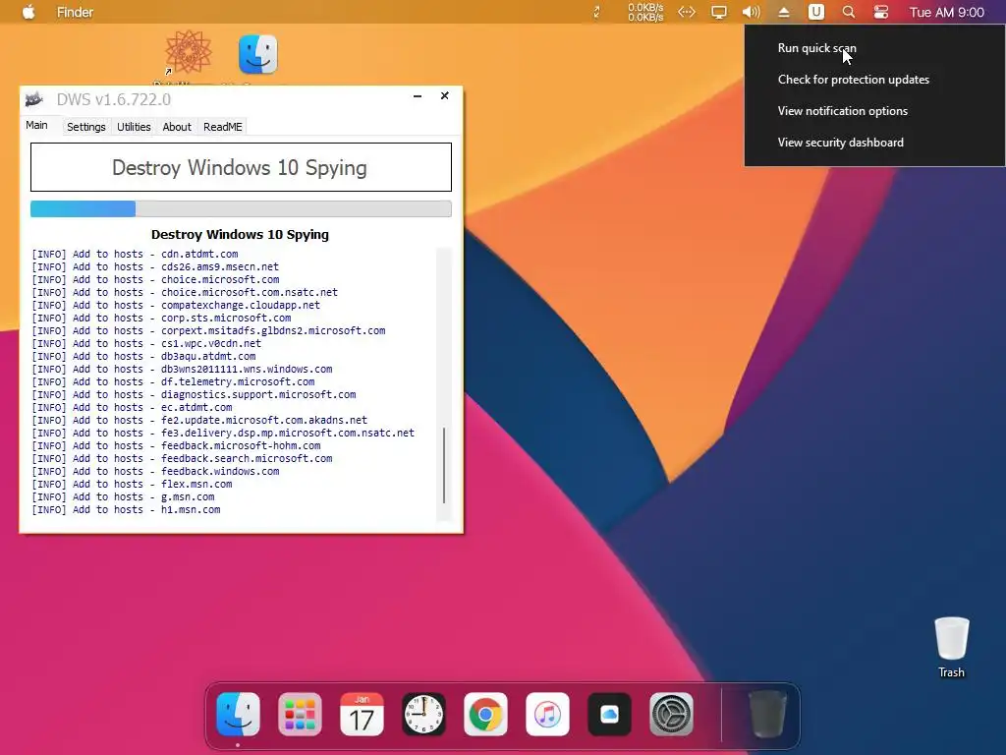1006x755 pixels.
Task: Click the log line cdn.atdmt.com
Action: click(x=136, y=255)
